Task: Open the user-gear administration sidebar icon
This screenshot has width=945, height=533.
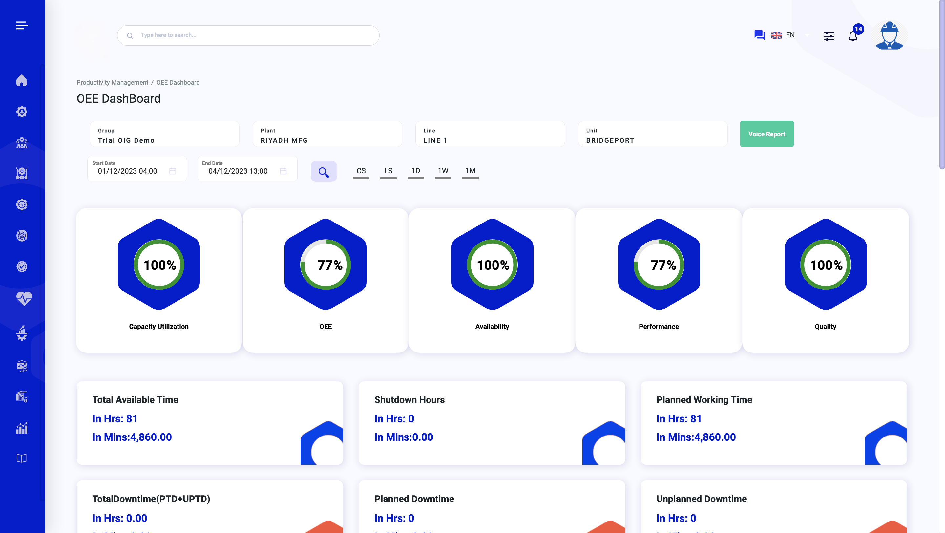Action: (x=22, y=112)
